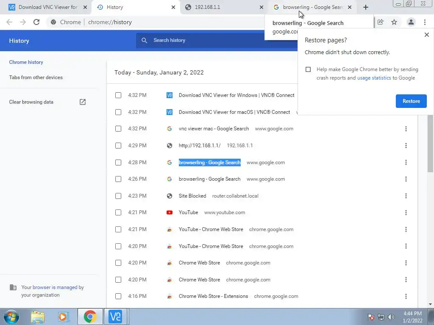Check the YouTube www.youtube.com entry
This screenshot has height=325, width=434.
[118, 212]
